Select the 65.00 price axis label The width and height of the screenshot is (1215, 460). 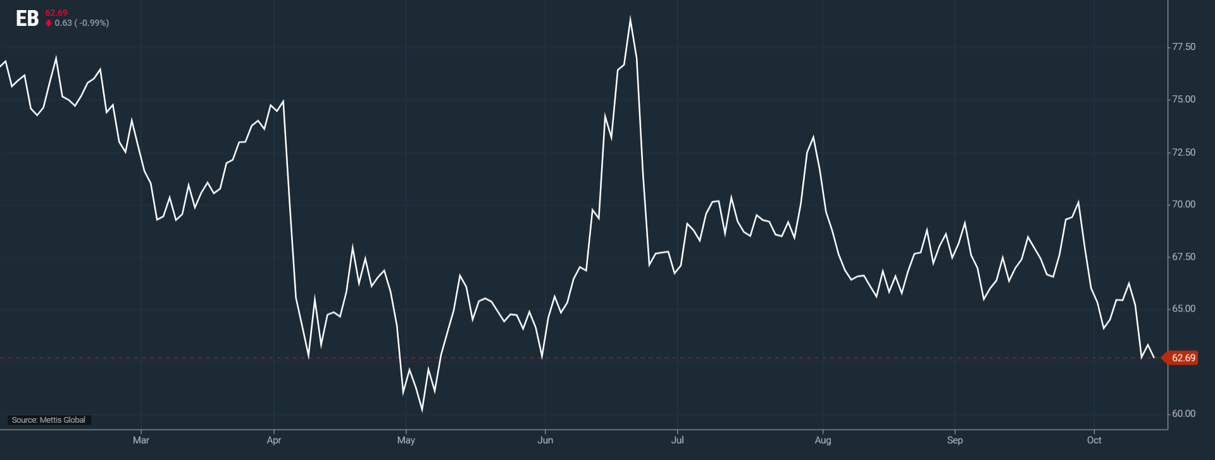pos(1183,309)
